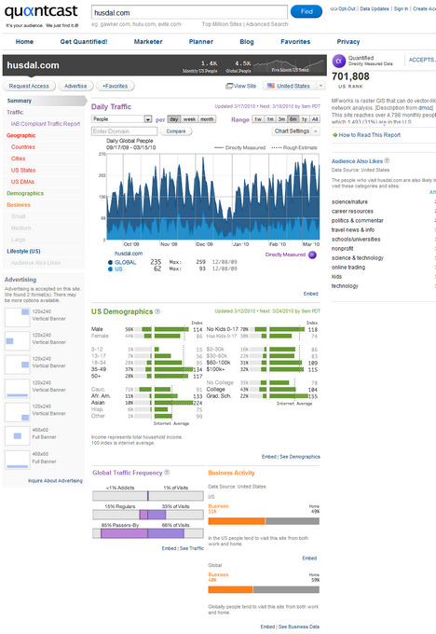Open How to Read This Report

point(369,135)
